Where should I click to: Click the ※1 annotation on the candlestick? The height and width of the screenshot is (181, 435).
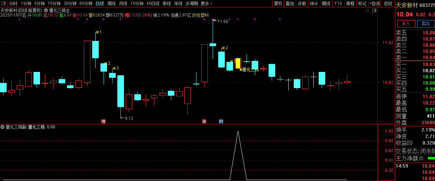click(98, 32)
